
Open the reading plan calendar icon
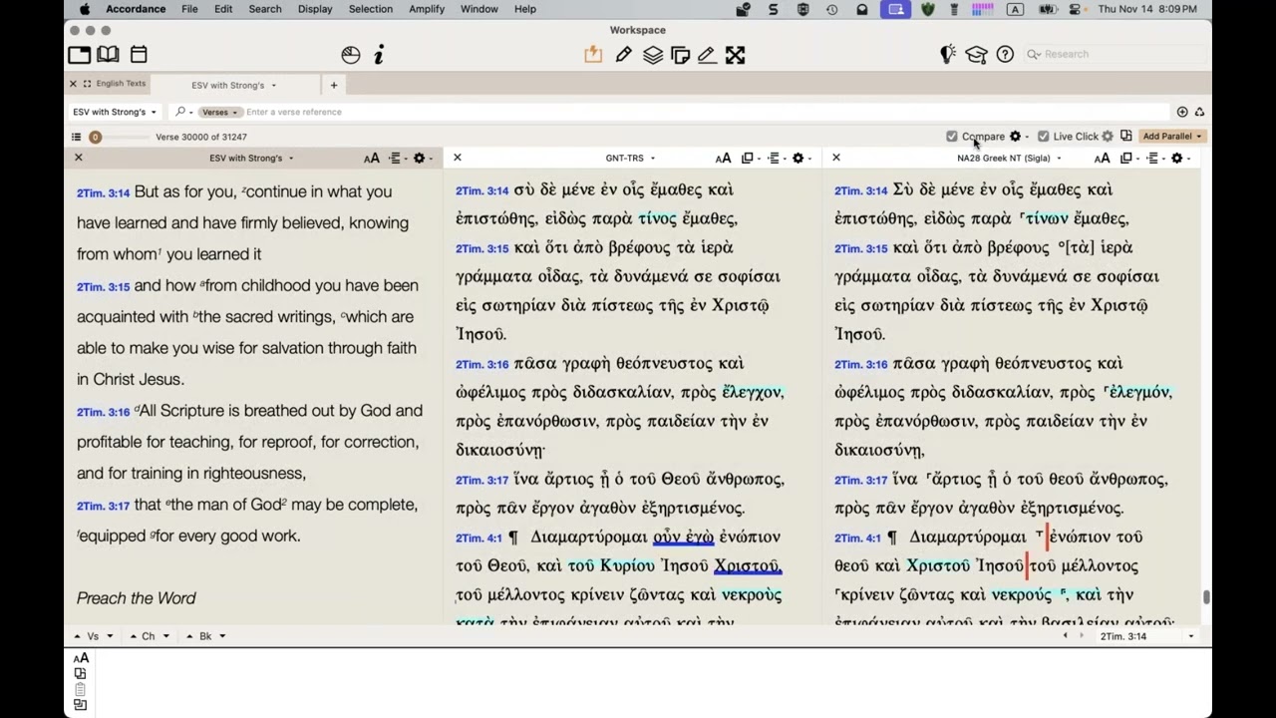pyautogui.click(x=139, y=55)
